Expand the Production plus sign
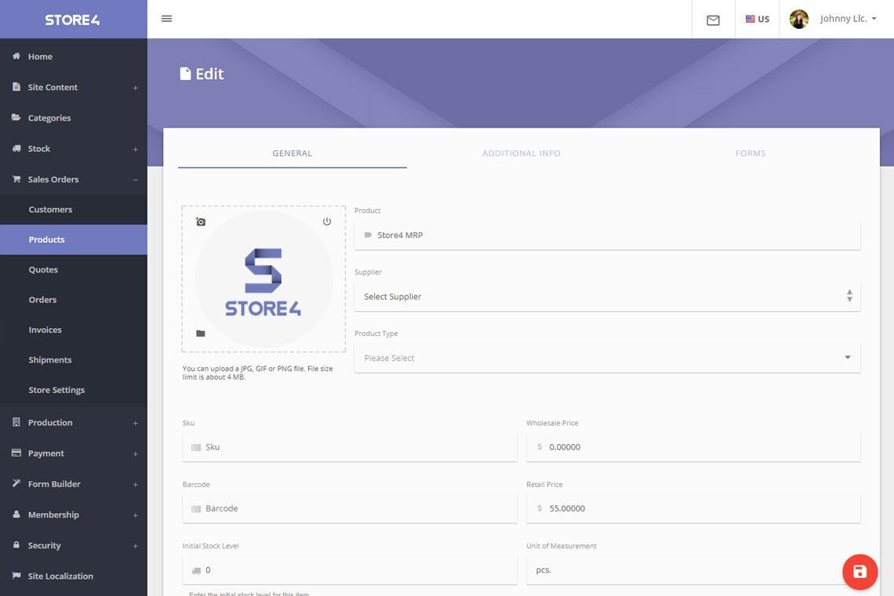This screenshot has height=596, width=894. 135,423
